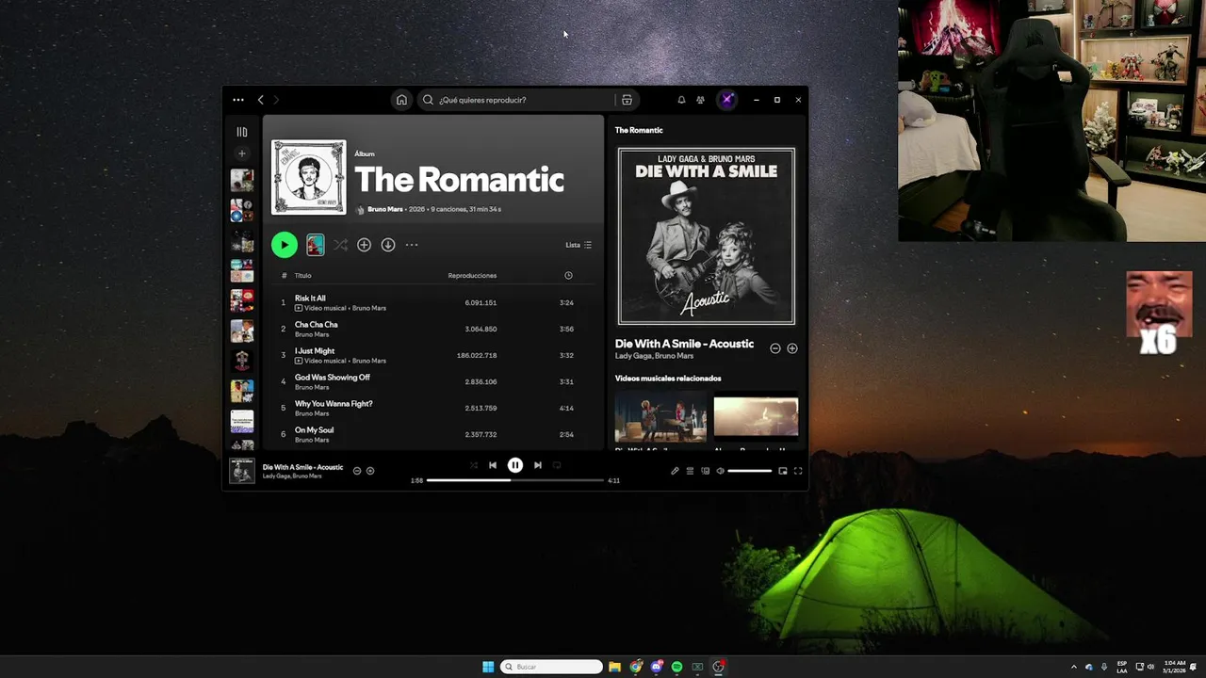This screenshot has height=678, width=1206.
Task: Open the Browse icon in search bar
Action: (x=627, y=100)
